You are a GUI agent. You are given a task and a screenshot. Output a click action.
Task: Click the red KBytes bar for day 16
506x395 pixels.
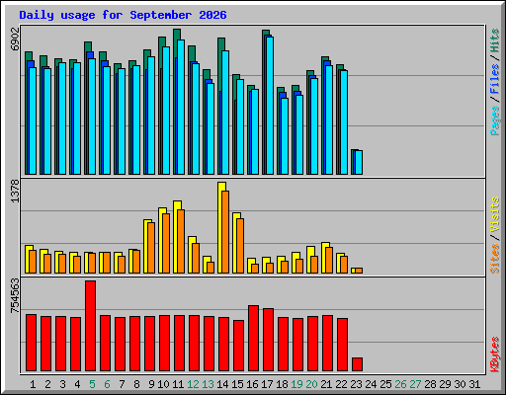254,339
